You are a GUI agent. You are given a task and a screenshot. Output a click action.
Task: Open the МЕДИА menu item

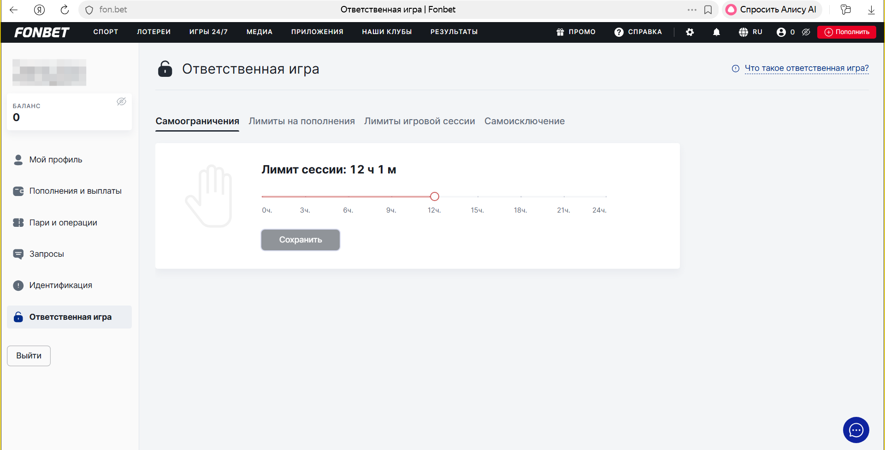(x=260, y=32)
